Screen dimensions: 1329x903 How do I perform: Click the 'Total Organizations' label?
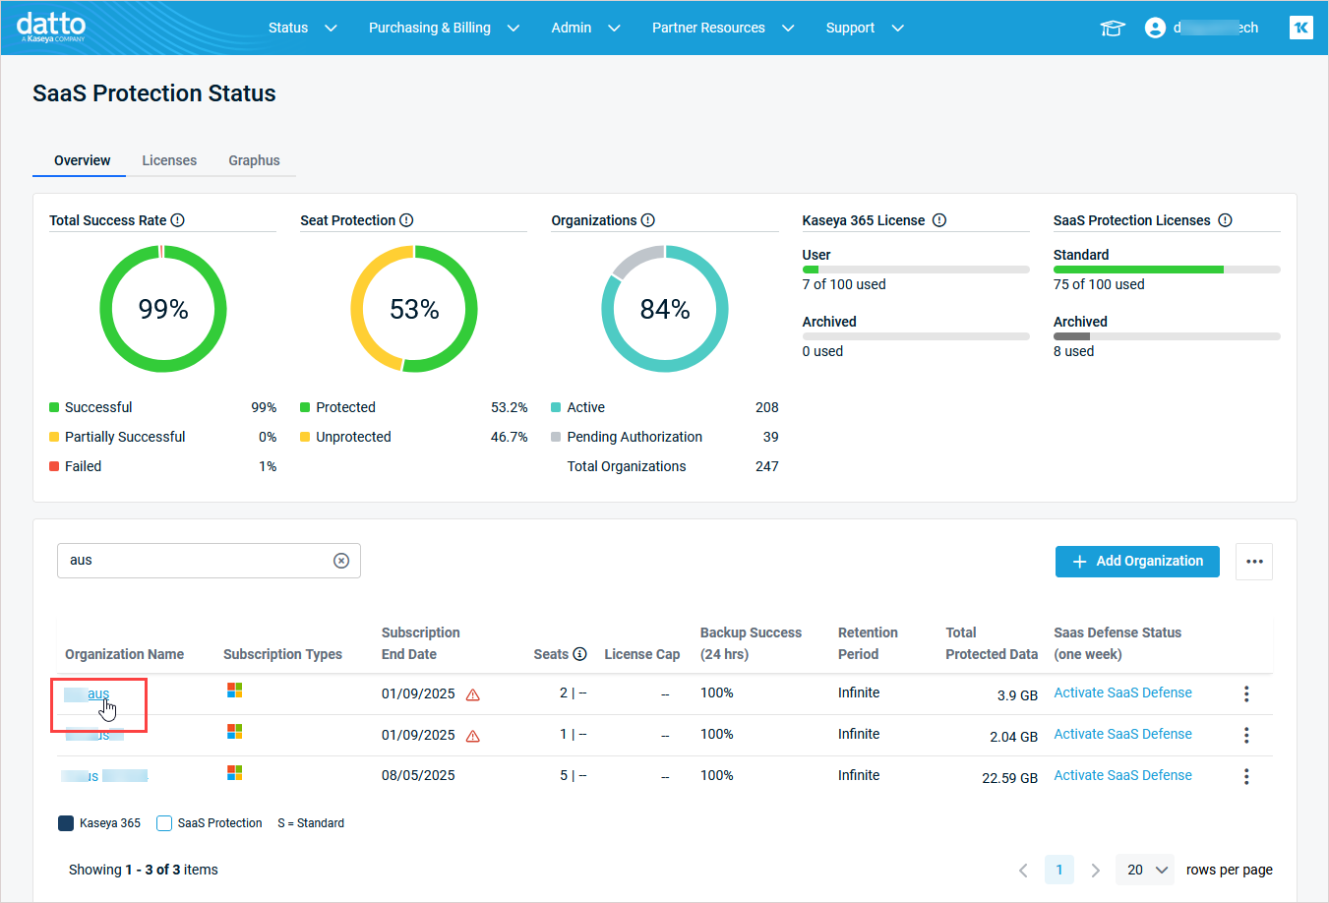(627, 466)
